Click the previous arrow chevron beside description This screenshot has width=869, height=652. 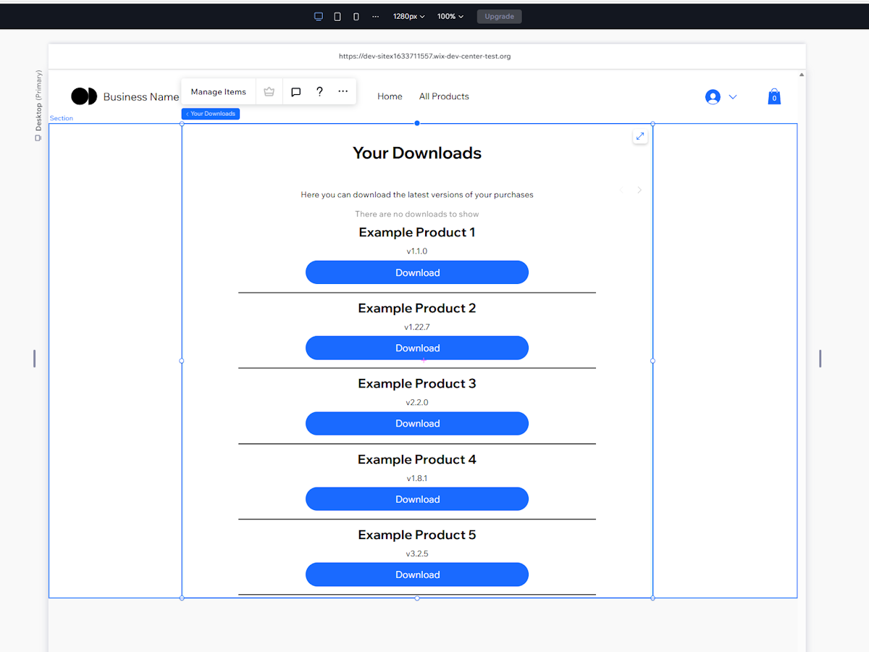click(x=621, y=190)
